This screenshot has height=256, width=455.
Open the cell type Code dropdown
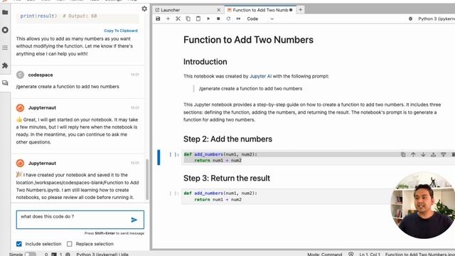[x=260, y=18]
